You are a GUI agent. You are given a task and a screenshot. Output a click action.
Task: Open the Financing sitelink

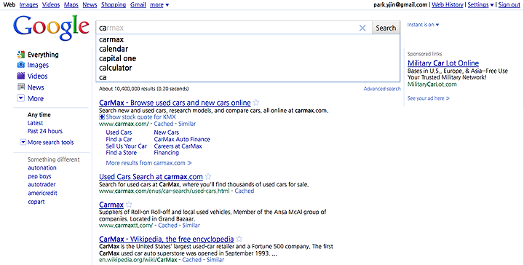[x=167, y=153]
